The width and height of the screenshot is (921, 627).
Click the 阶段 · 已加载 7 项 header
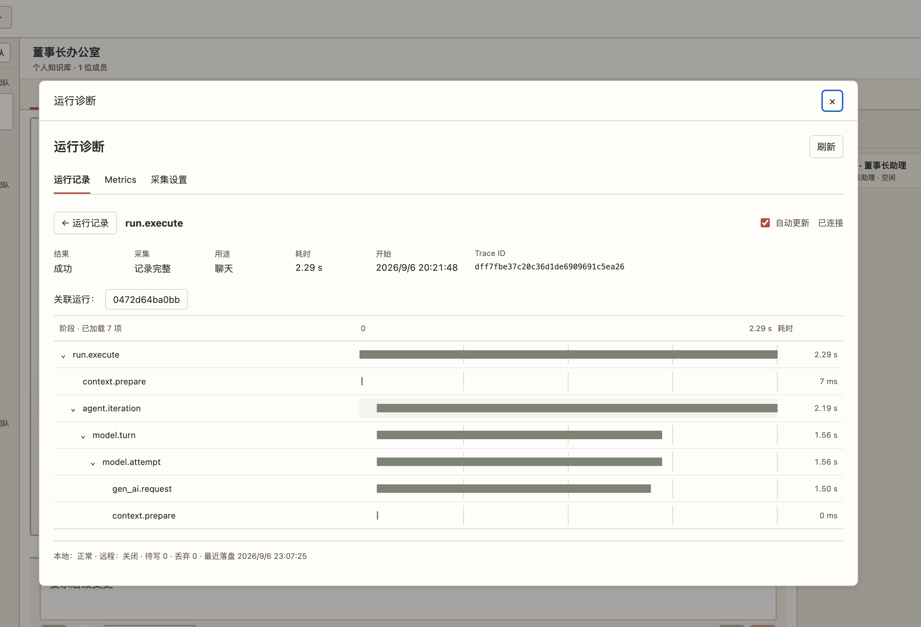pyautogui.click(x=91, y=329)
